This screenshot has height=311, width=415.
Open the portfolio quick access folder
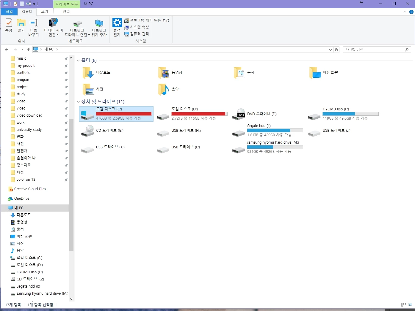tap(24, 73)
